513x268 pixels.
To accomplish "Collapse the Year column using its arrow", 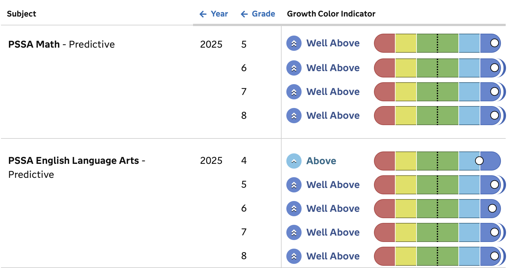I will [x=203, y=14].
